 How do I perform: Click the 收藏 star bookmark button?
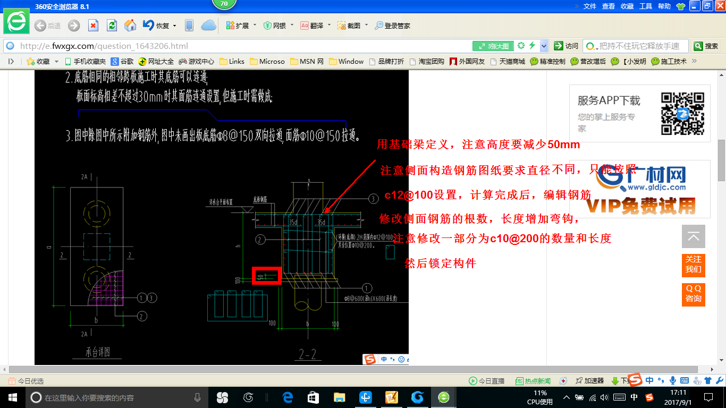point(38,62)
